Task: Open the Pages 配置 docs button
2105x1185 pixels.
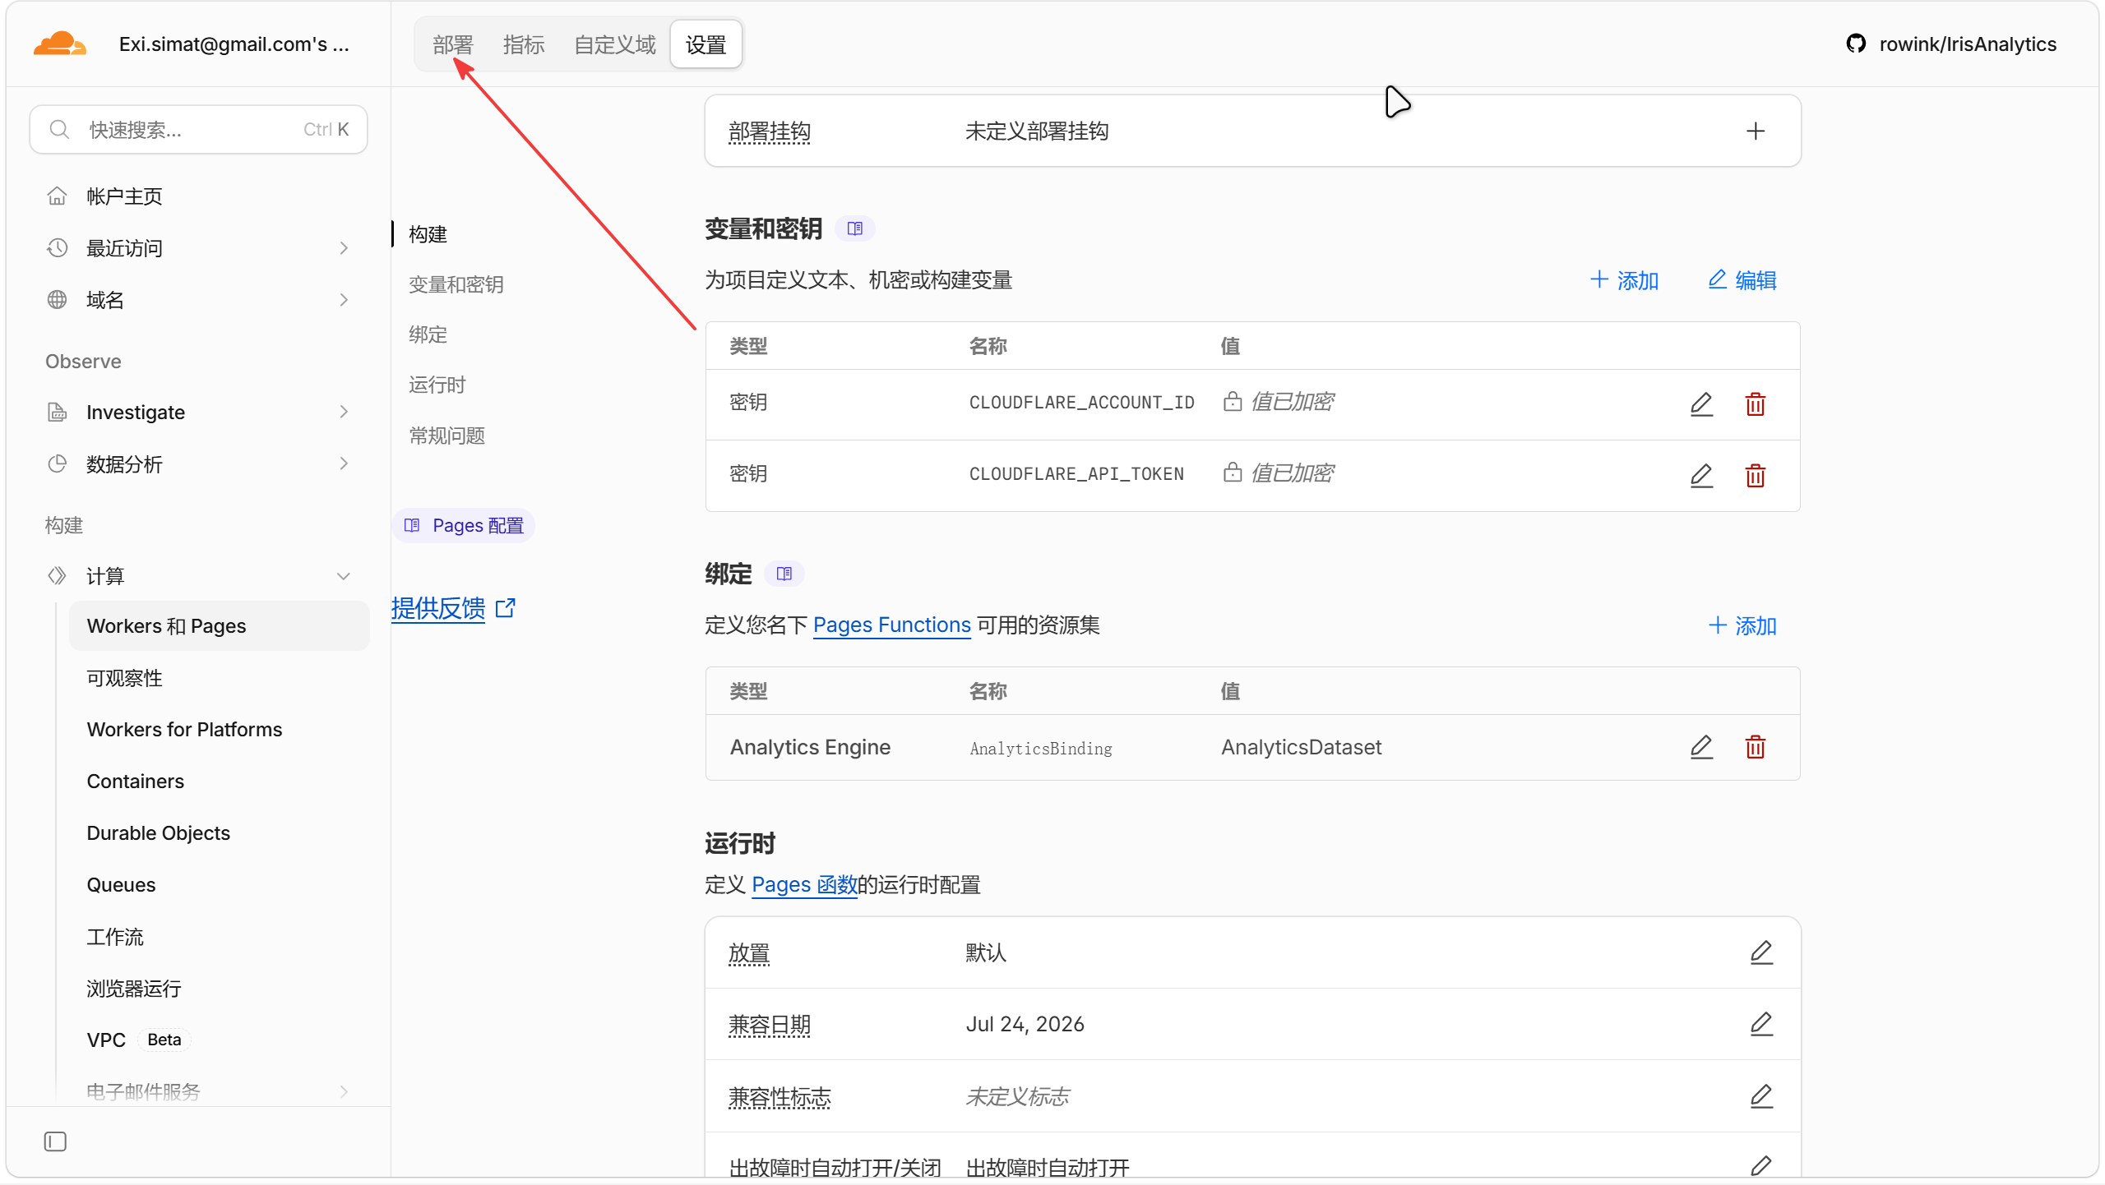Action: pyautogui.click(x=464, y=525)
